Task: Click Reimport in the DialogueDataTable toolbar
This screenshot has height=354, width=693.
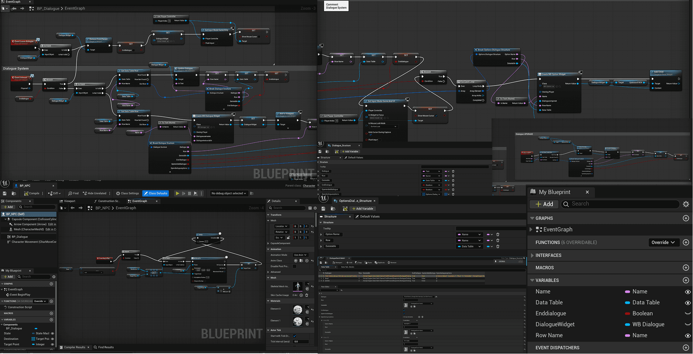Action: [337, 263]
